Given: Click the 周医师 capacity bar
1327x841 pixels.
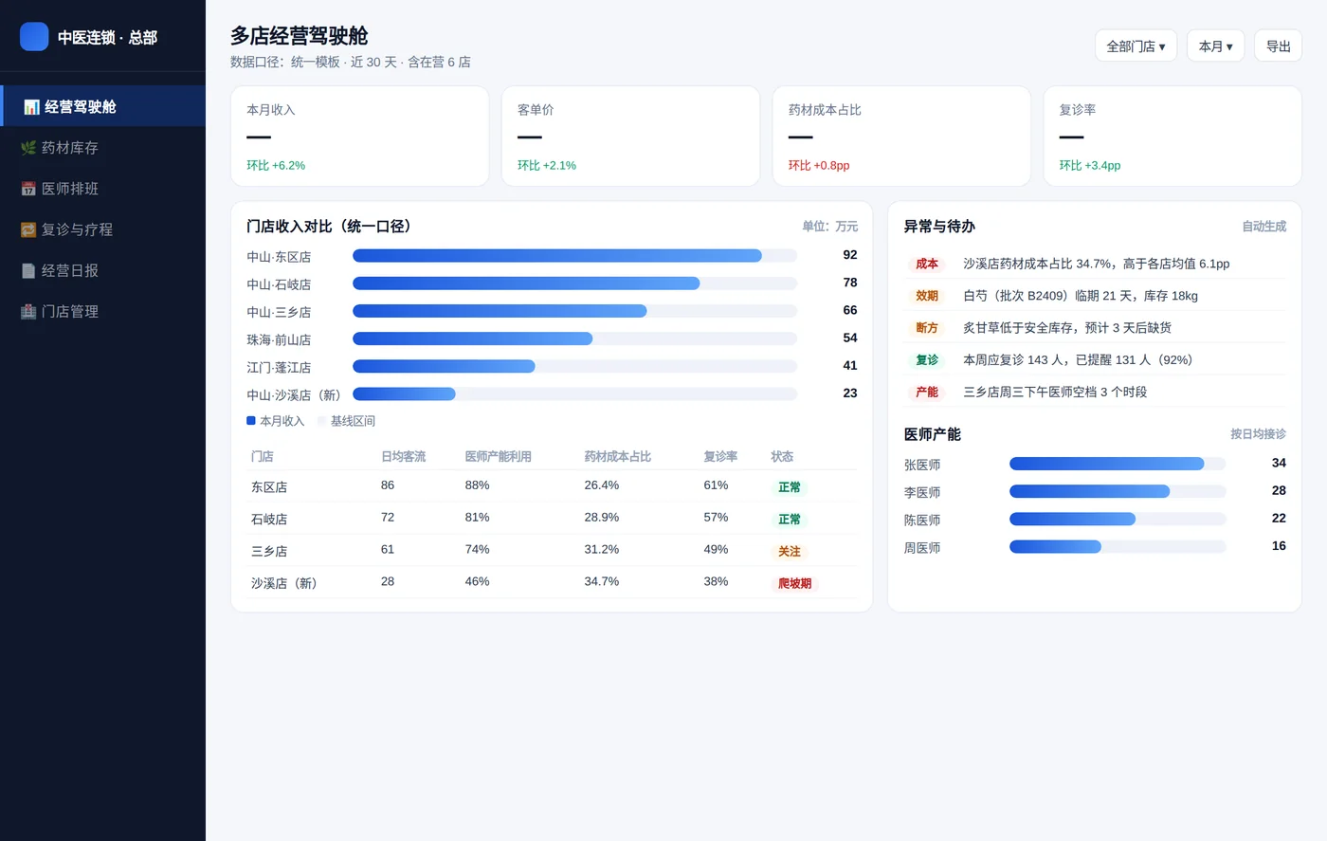Looking at the screenshot, I should 1055,547.
